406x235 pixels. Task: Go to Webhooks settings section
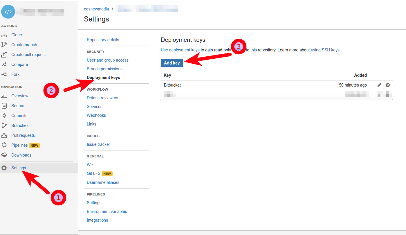click(96, 115)
